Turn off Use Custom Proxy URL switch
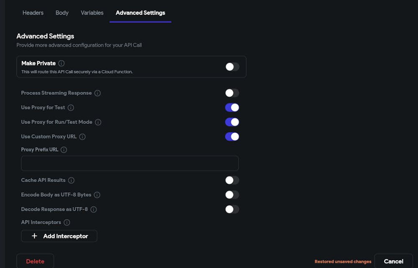The width and height of the screenshot is (418, 268). [232, 137]
